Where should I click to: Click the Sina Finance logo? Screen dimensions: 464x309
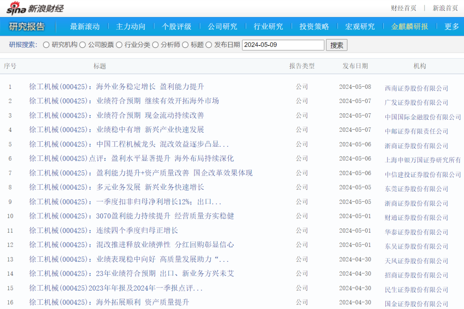coord(35,8)
